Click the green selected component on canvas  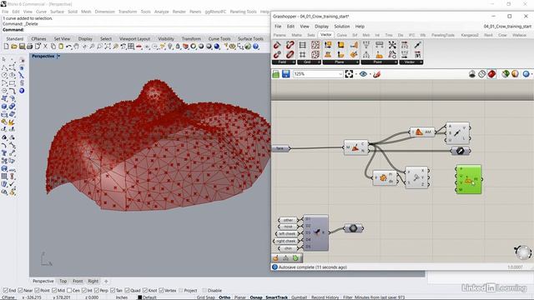pos(469,180)
